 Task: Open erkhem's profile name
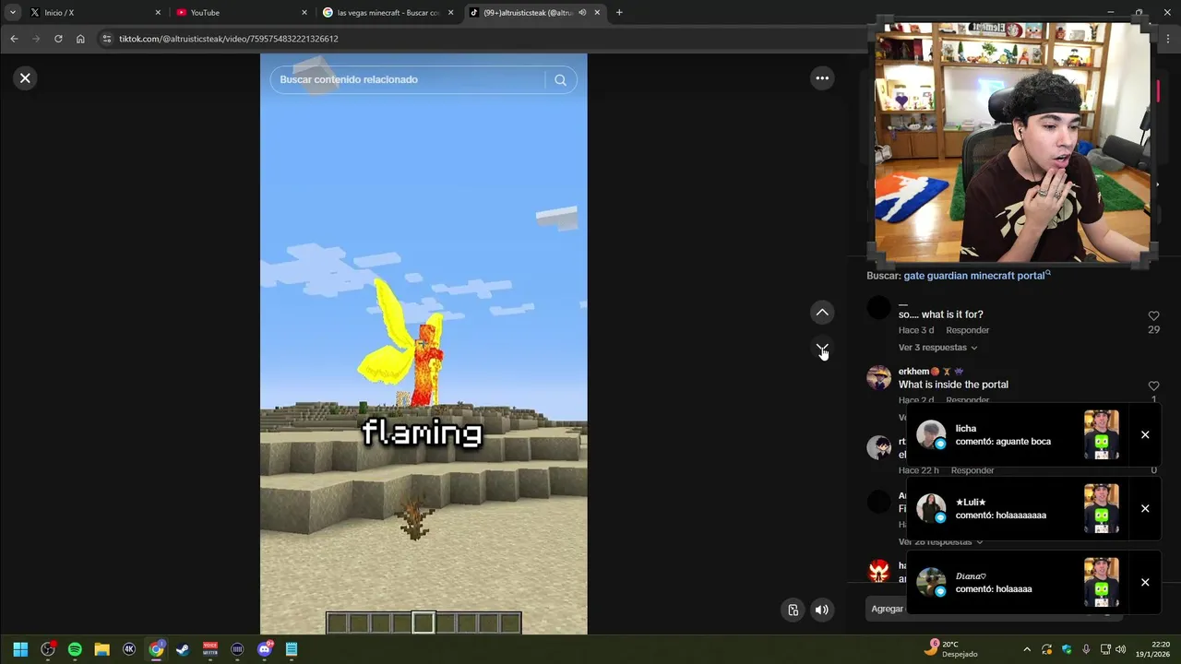click(913, 372)
